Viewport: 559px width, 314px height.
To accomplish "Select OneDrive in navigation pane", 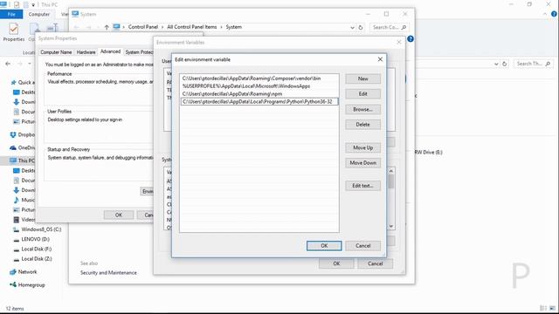I will point(23,147).
